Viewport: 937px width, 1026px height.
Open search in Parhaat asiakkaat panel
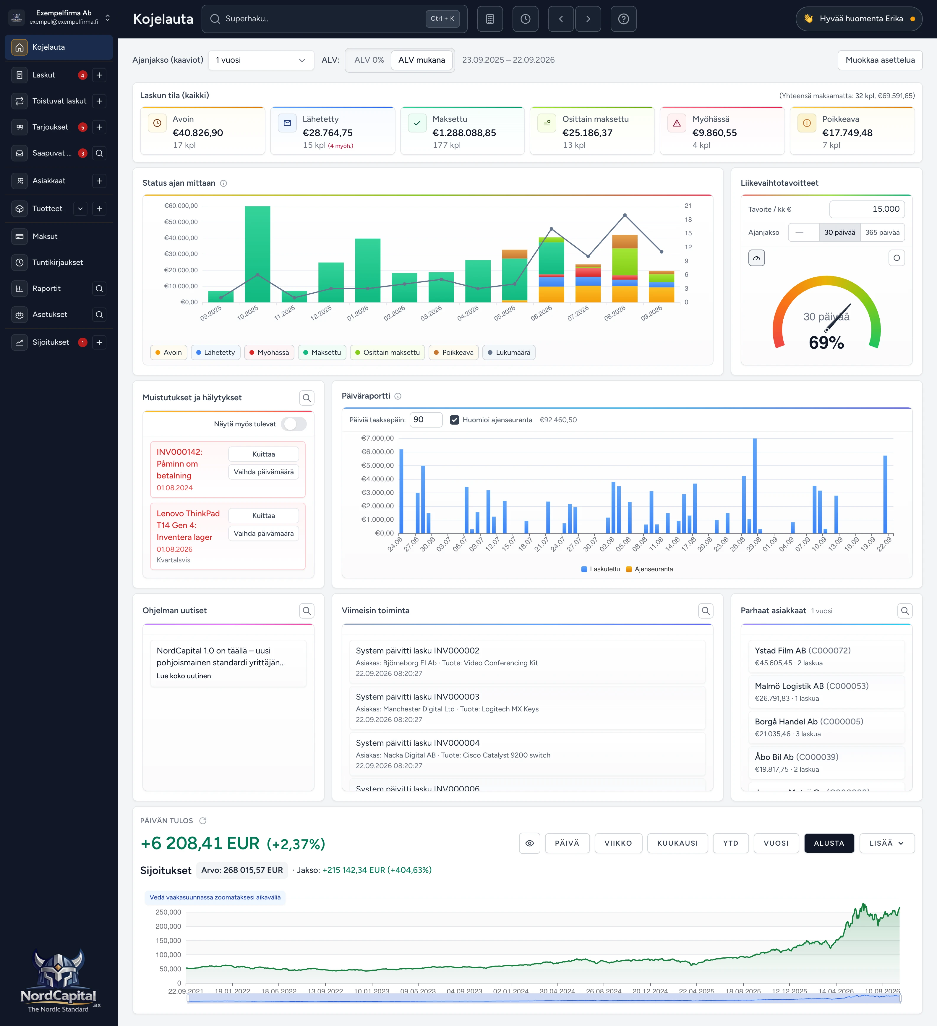click(x=905, y=611)
